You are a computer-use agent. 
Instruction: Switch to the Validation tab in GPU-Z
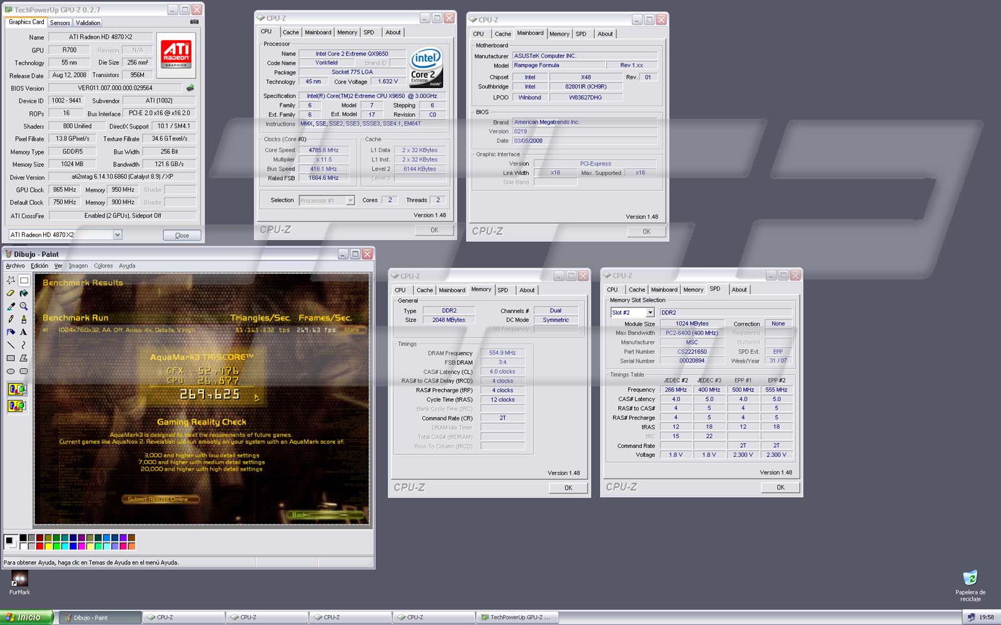coord(88,22)
